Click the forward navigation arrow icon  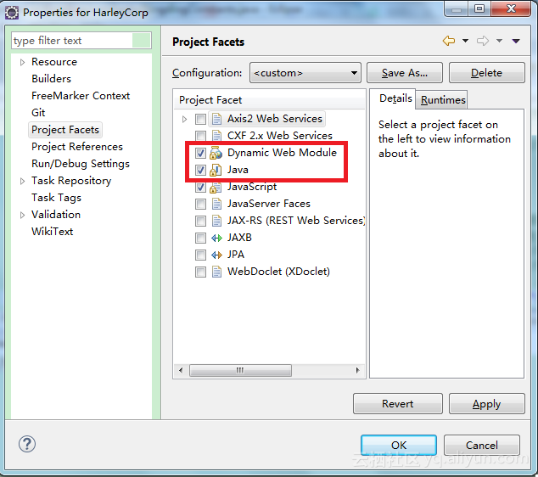[x=483, y=41]
